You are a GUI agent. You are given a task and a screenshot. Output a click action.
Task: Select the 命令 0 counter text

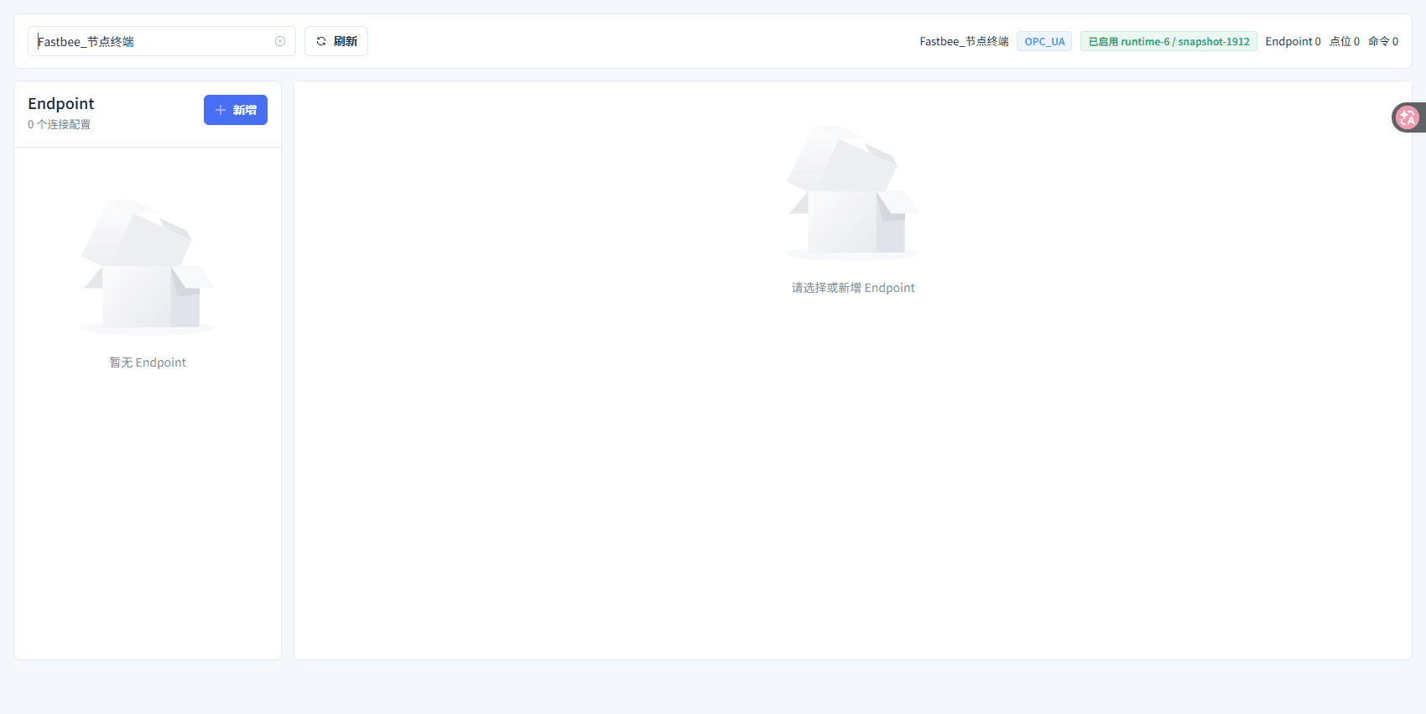[x=1383, y=41]
